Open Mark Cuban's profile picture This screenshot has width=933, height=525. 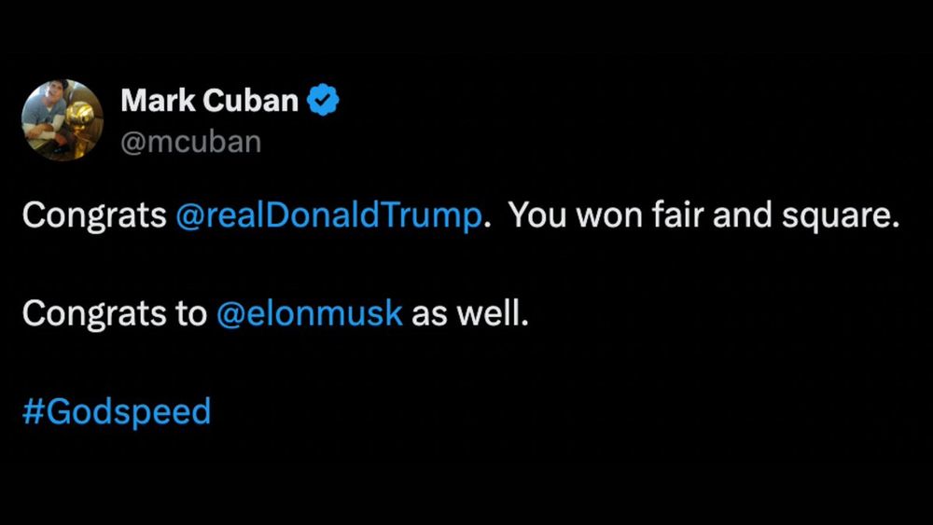63,120
